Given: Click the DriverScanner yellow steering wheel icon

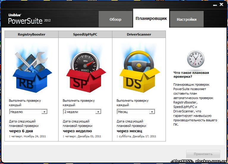Looking at the screenshot, I should (x=140, y=72).
